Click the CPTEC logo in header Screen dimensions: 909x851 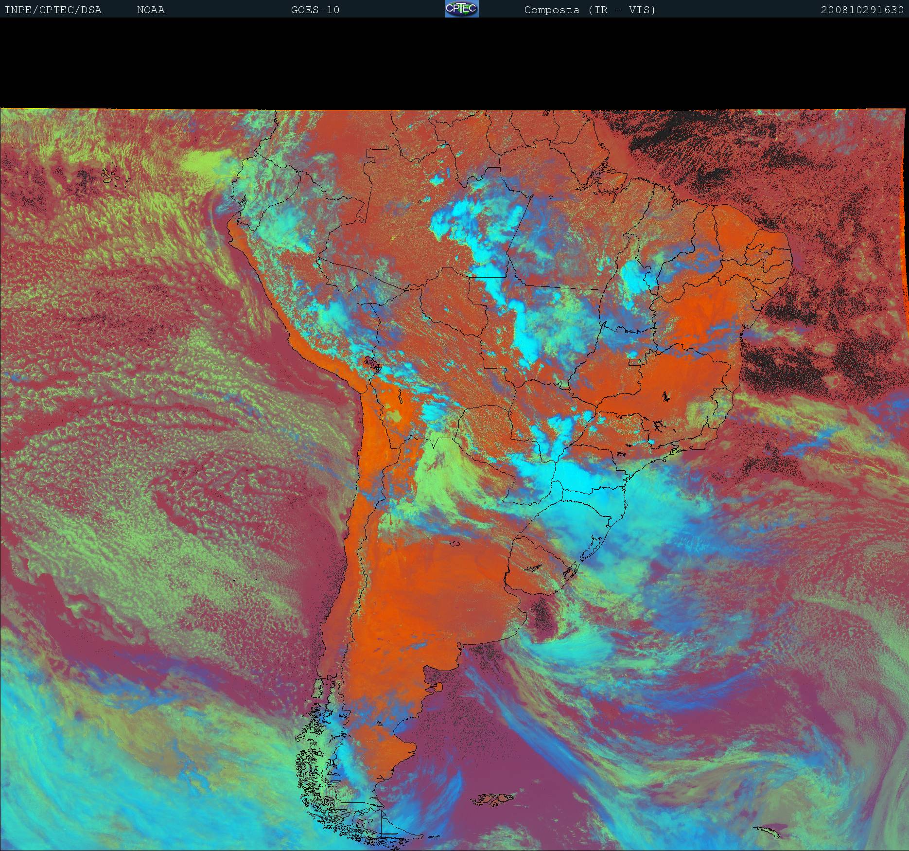tap(462, 9)
